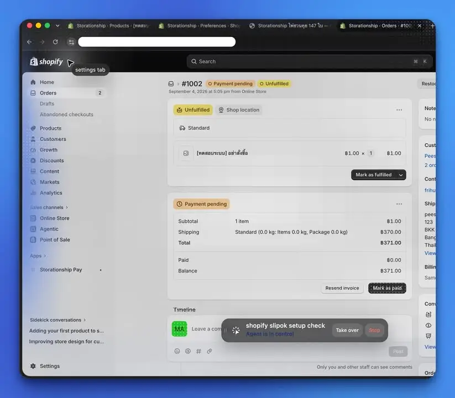
Task: Click the Unfulfilled card badge
Action: [x=193, y=110]
